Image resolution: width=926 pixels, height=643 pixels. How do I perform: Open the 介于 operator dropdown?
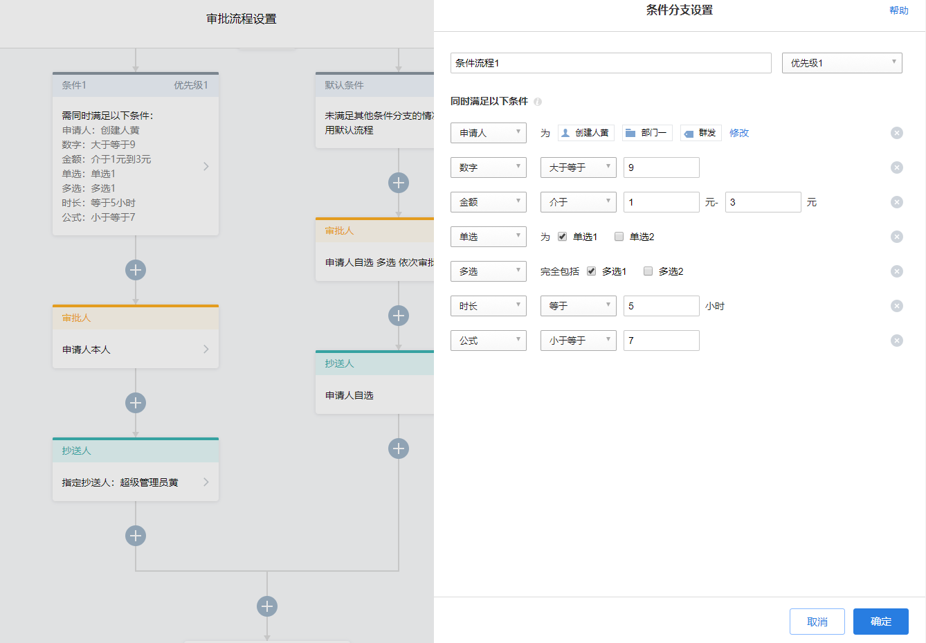[x=579, y=202]
